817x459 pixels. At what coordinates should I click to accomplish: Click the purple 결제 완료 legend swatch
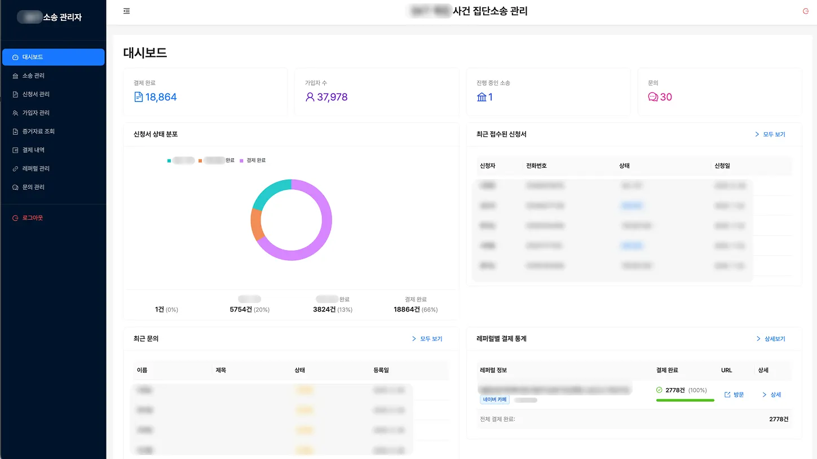pos(242,161)
